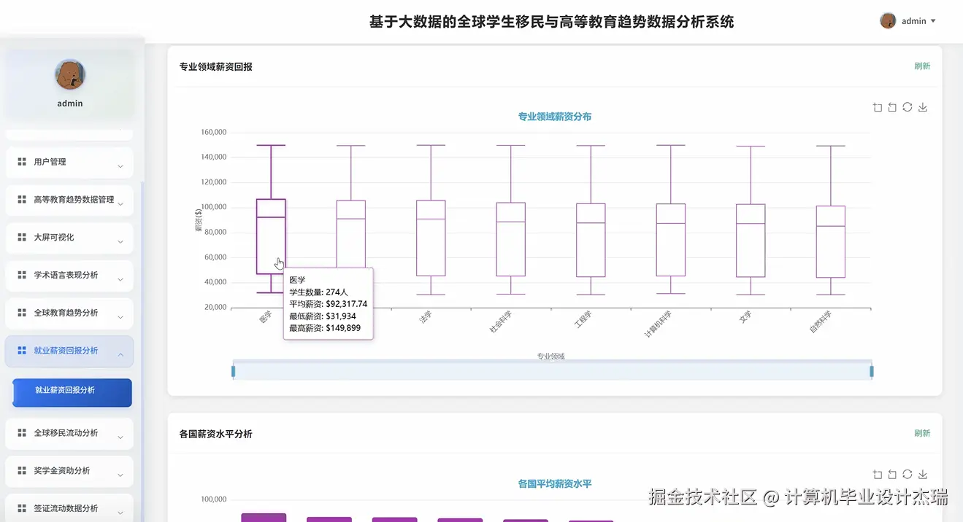Viewport: 963px width, 522px height.
Task: Click tooltip line 最高薪资: $149,899
Action: pos(325,328)
